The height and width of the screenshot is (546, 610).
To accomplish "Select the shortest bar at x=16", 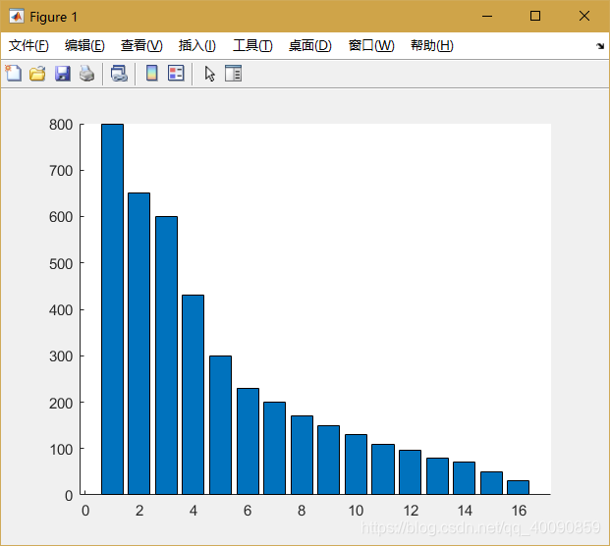I will pyautogui.click(x=519, y=488).
